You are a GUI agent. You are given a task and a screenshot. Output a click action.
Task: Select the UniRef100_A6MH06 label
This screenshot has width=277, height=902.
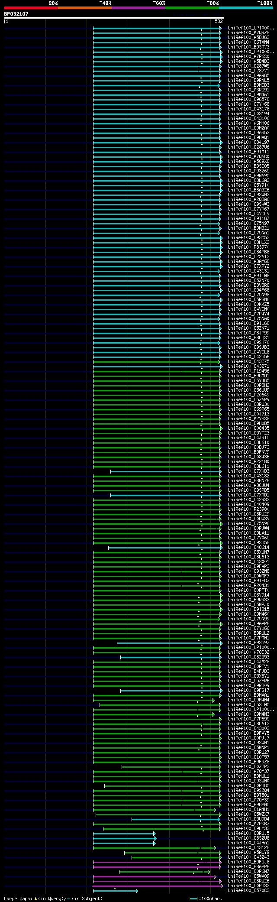pyautogui.click(x=248, y=123)
